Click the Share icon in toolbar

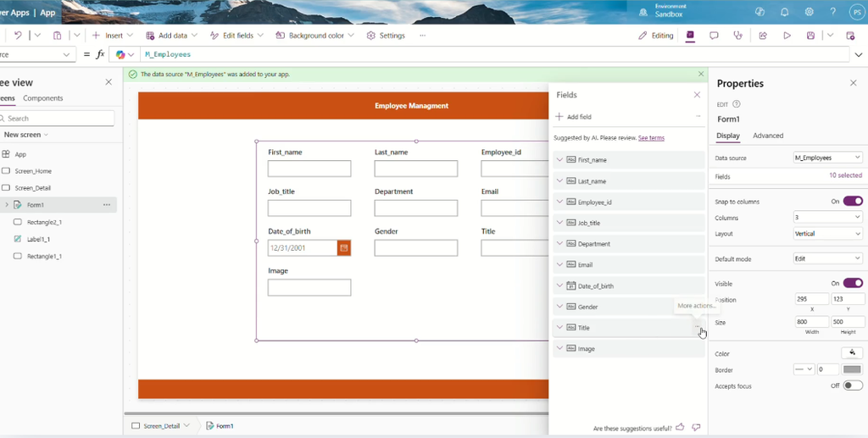[763, 36]
